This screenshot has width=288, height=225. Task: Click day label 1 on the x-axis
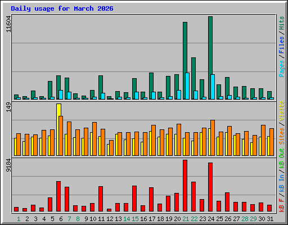tap(19, 219)
